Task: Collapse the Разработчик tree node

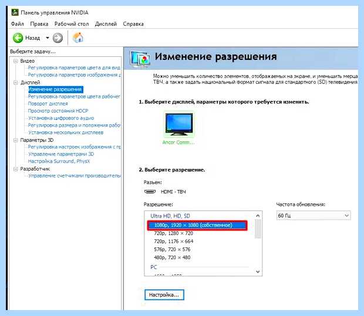Action: coord(15,169)
